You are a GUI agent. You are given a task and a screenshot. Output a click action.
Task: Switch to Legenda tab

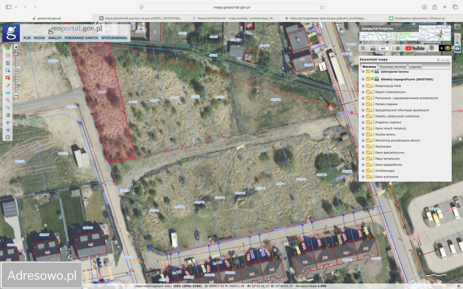415,66
